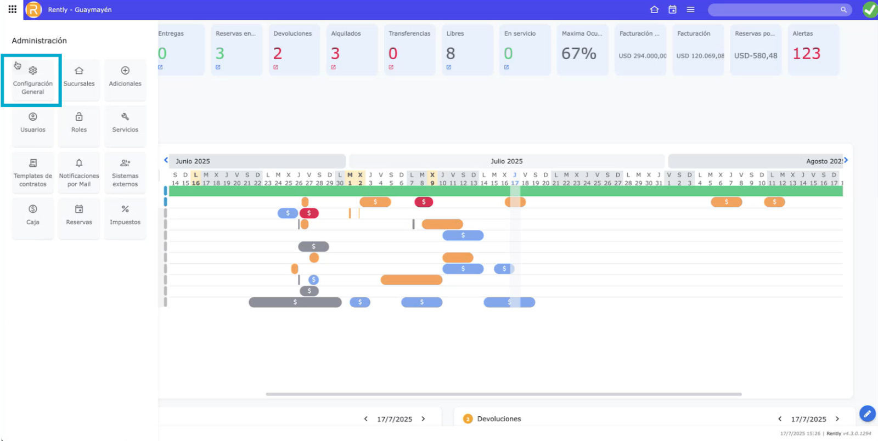Click the home icon in top bar
Viewport: 878px width, 441px height.
pyautogui.click(x=654, y=10)
